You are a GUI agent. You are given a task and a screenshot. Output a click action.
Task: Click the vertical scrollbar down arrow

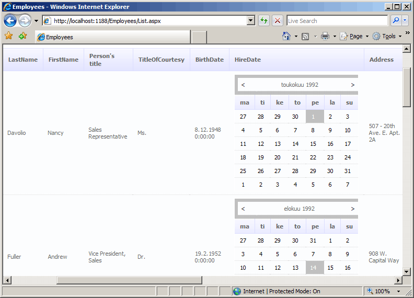[407, 271]
